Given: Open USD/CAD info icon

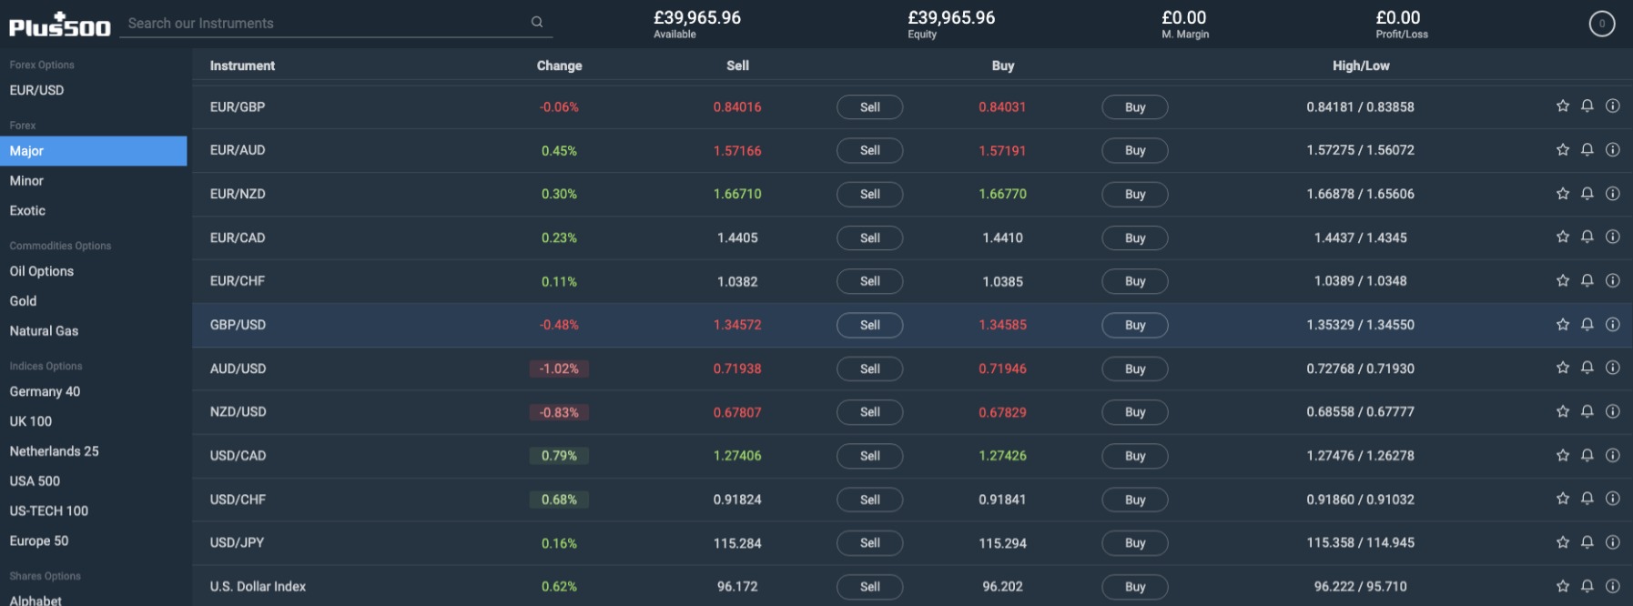Looking at the screenshot, I should pos(1613,455).
